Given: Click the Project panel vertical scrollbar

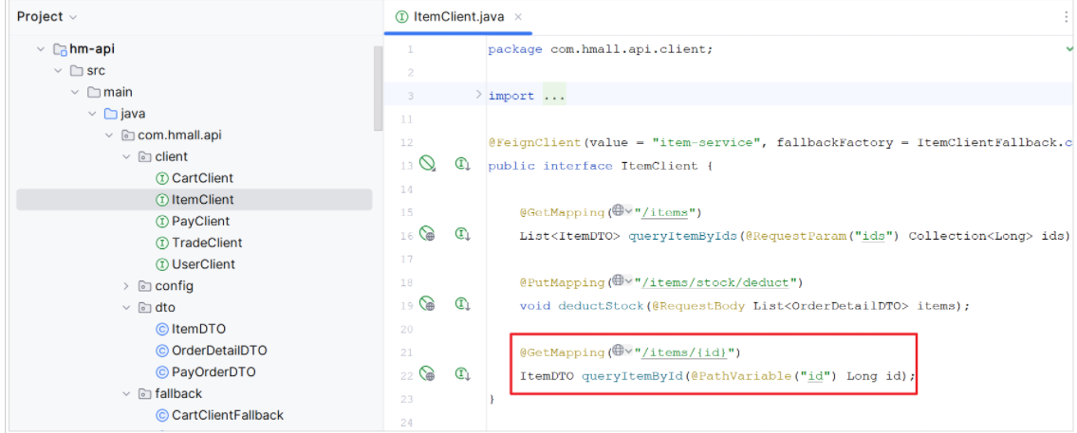Looking at the screenshot, I should click(x=378, y=88).
